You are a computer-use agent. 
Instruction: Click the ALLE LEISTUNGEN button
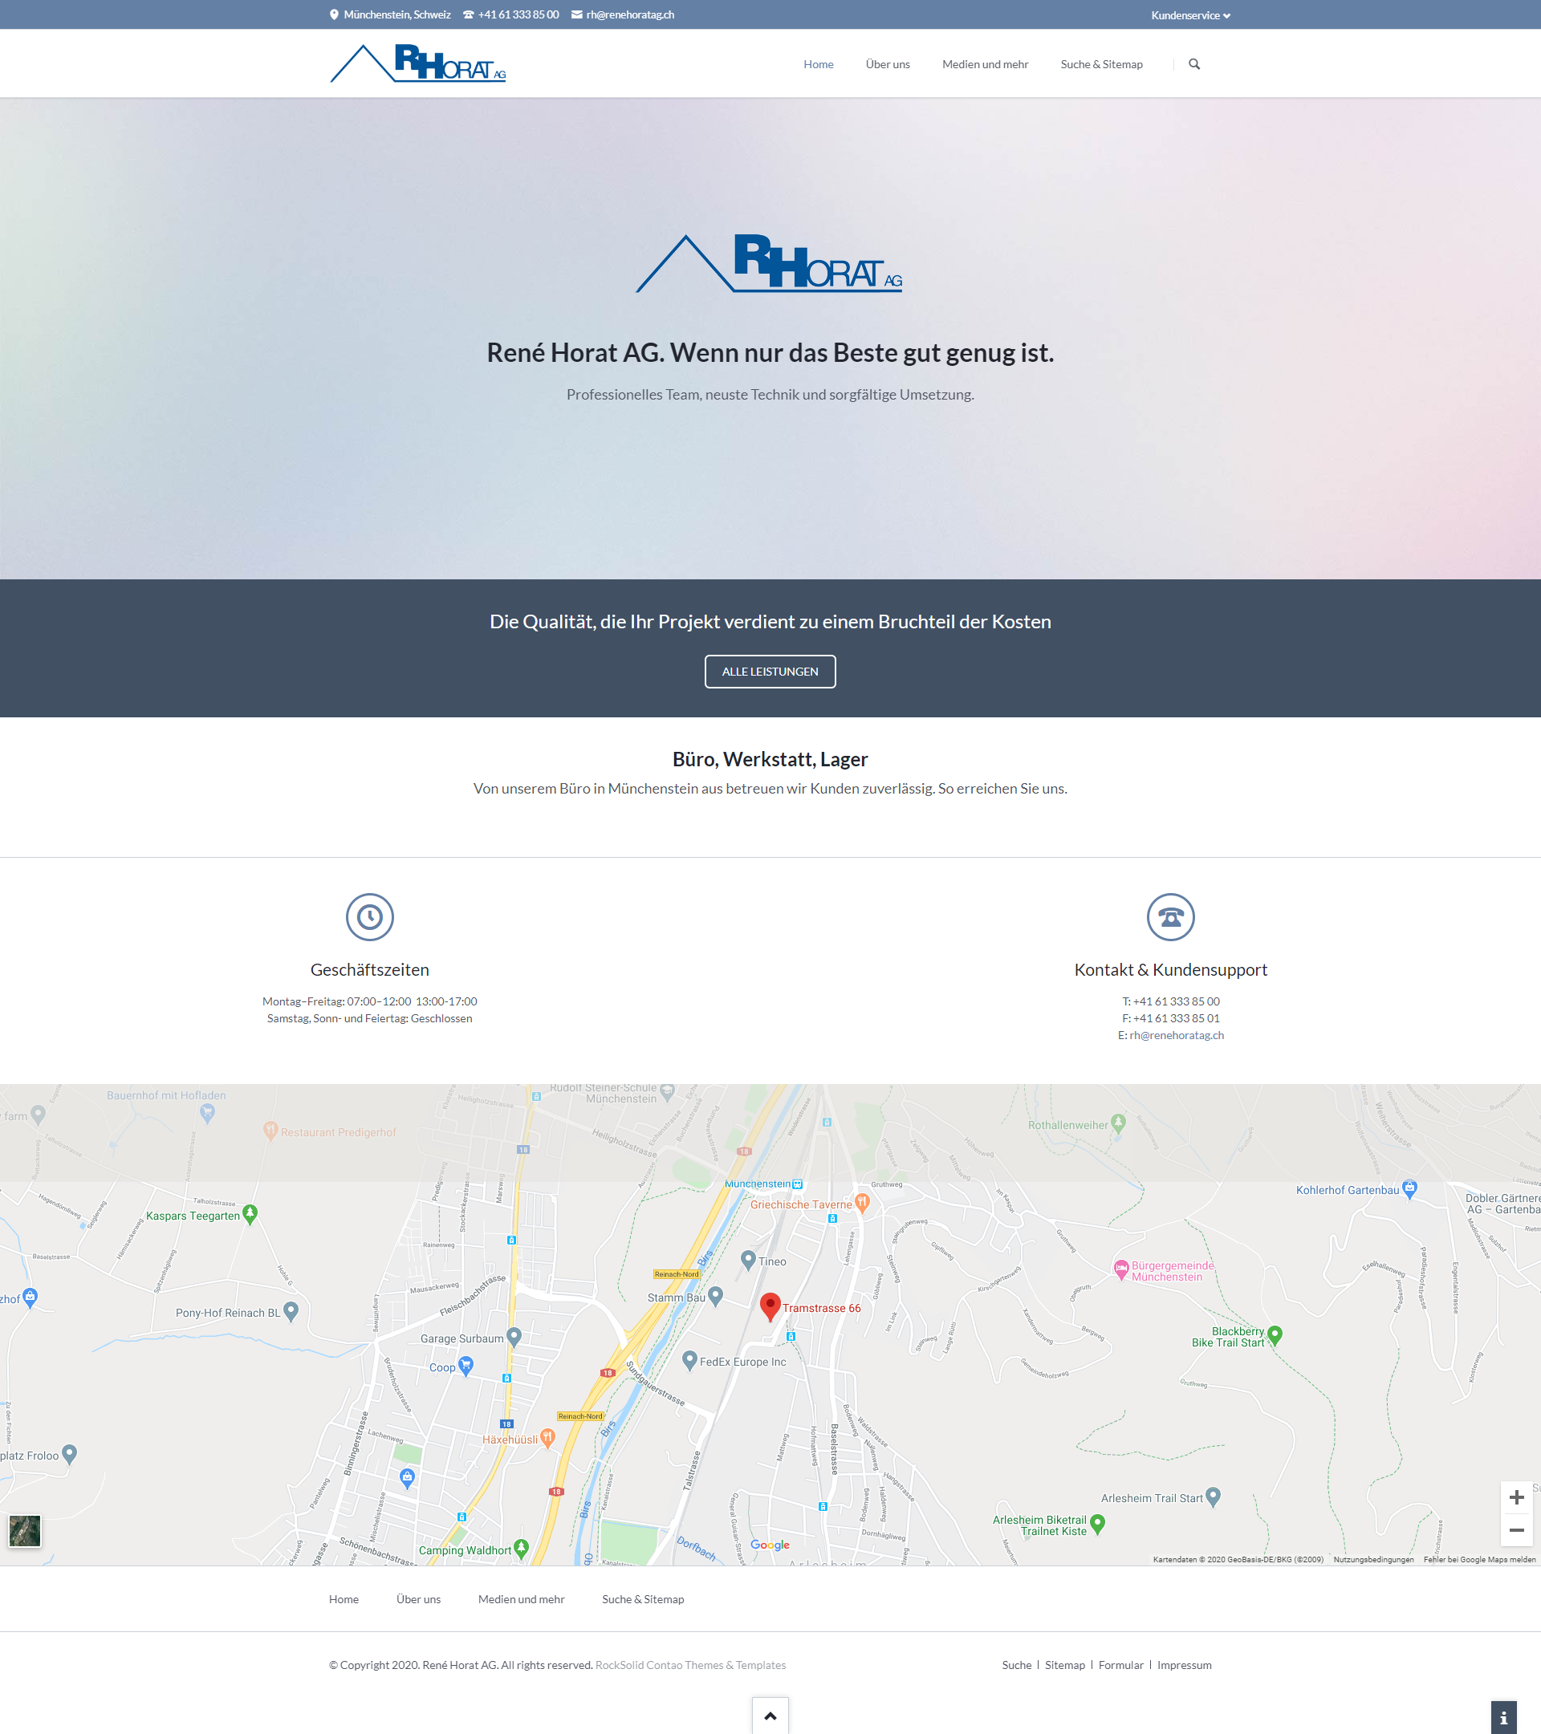tap(770, 671)
